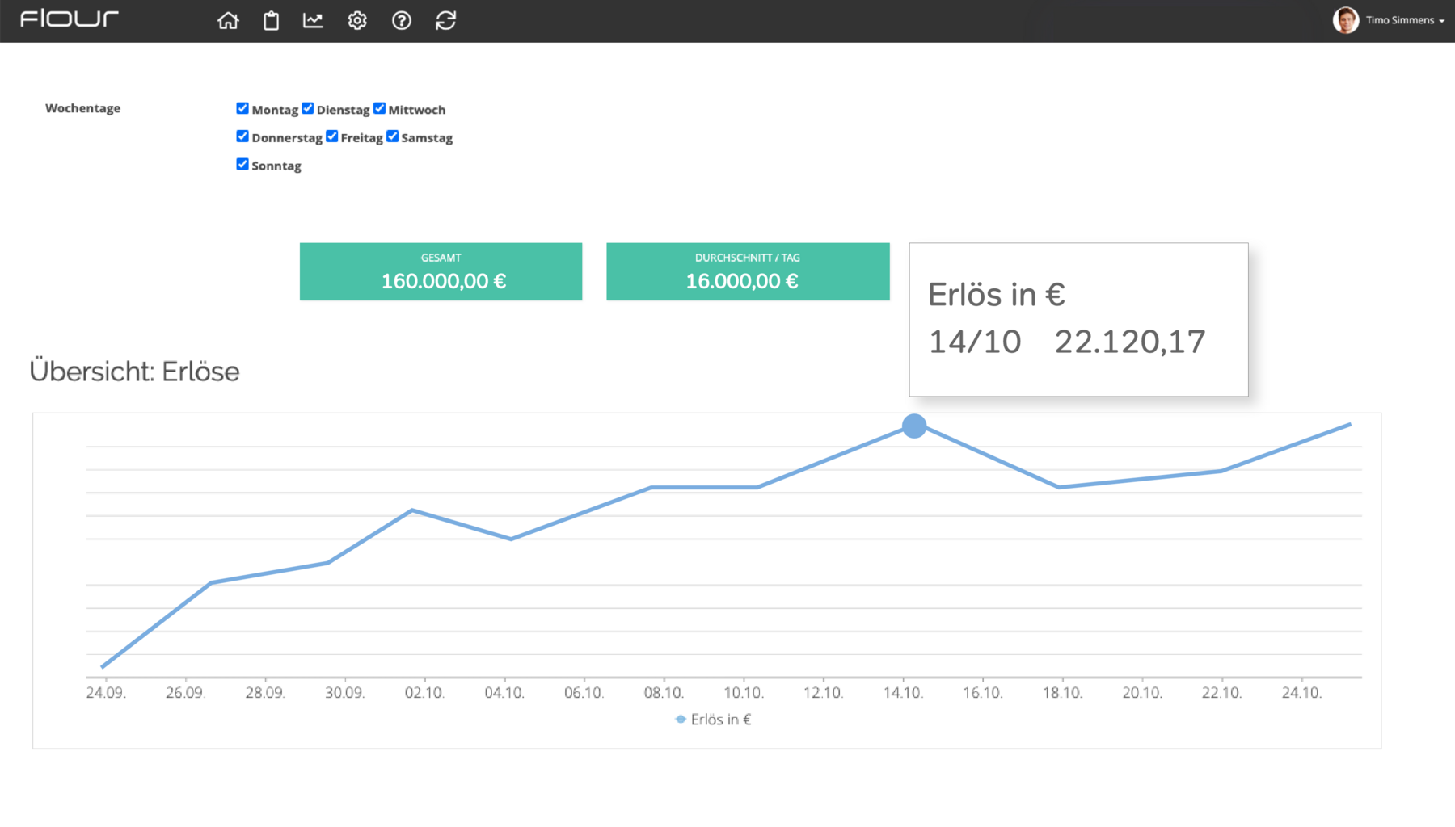Open the help question mark icon
The height and width of the screenshot is (827, 1455).
402,20
